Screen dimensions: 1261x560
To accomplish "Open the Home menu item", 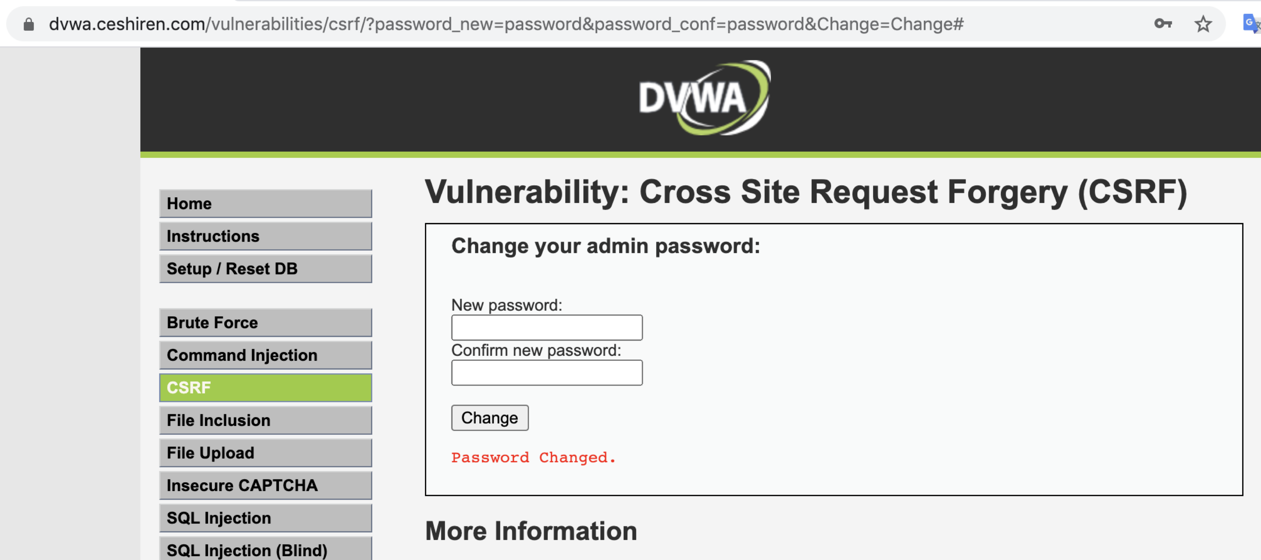I will (x=265, y=203).
